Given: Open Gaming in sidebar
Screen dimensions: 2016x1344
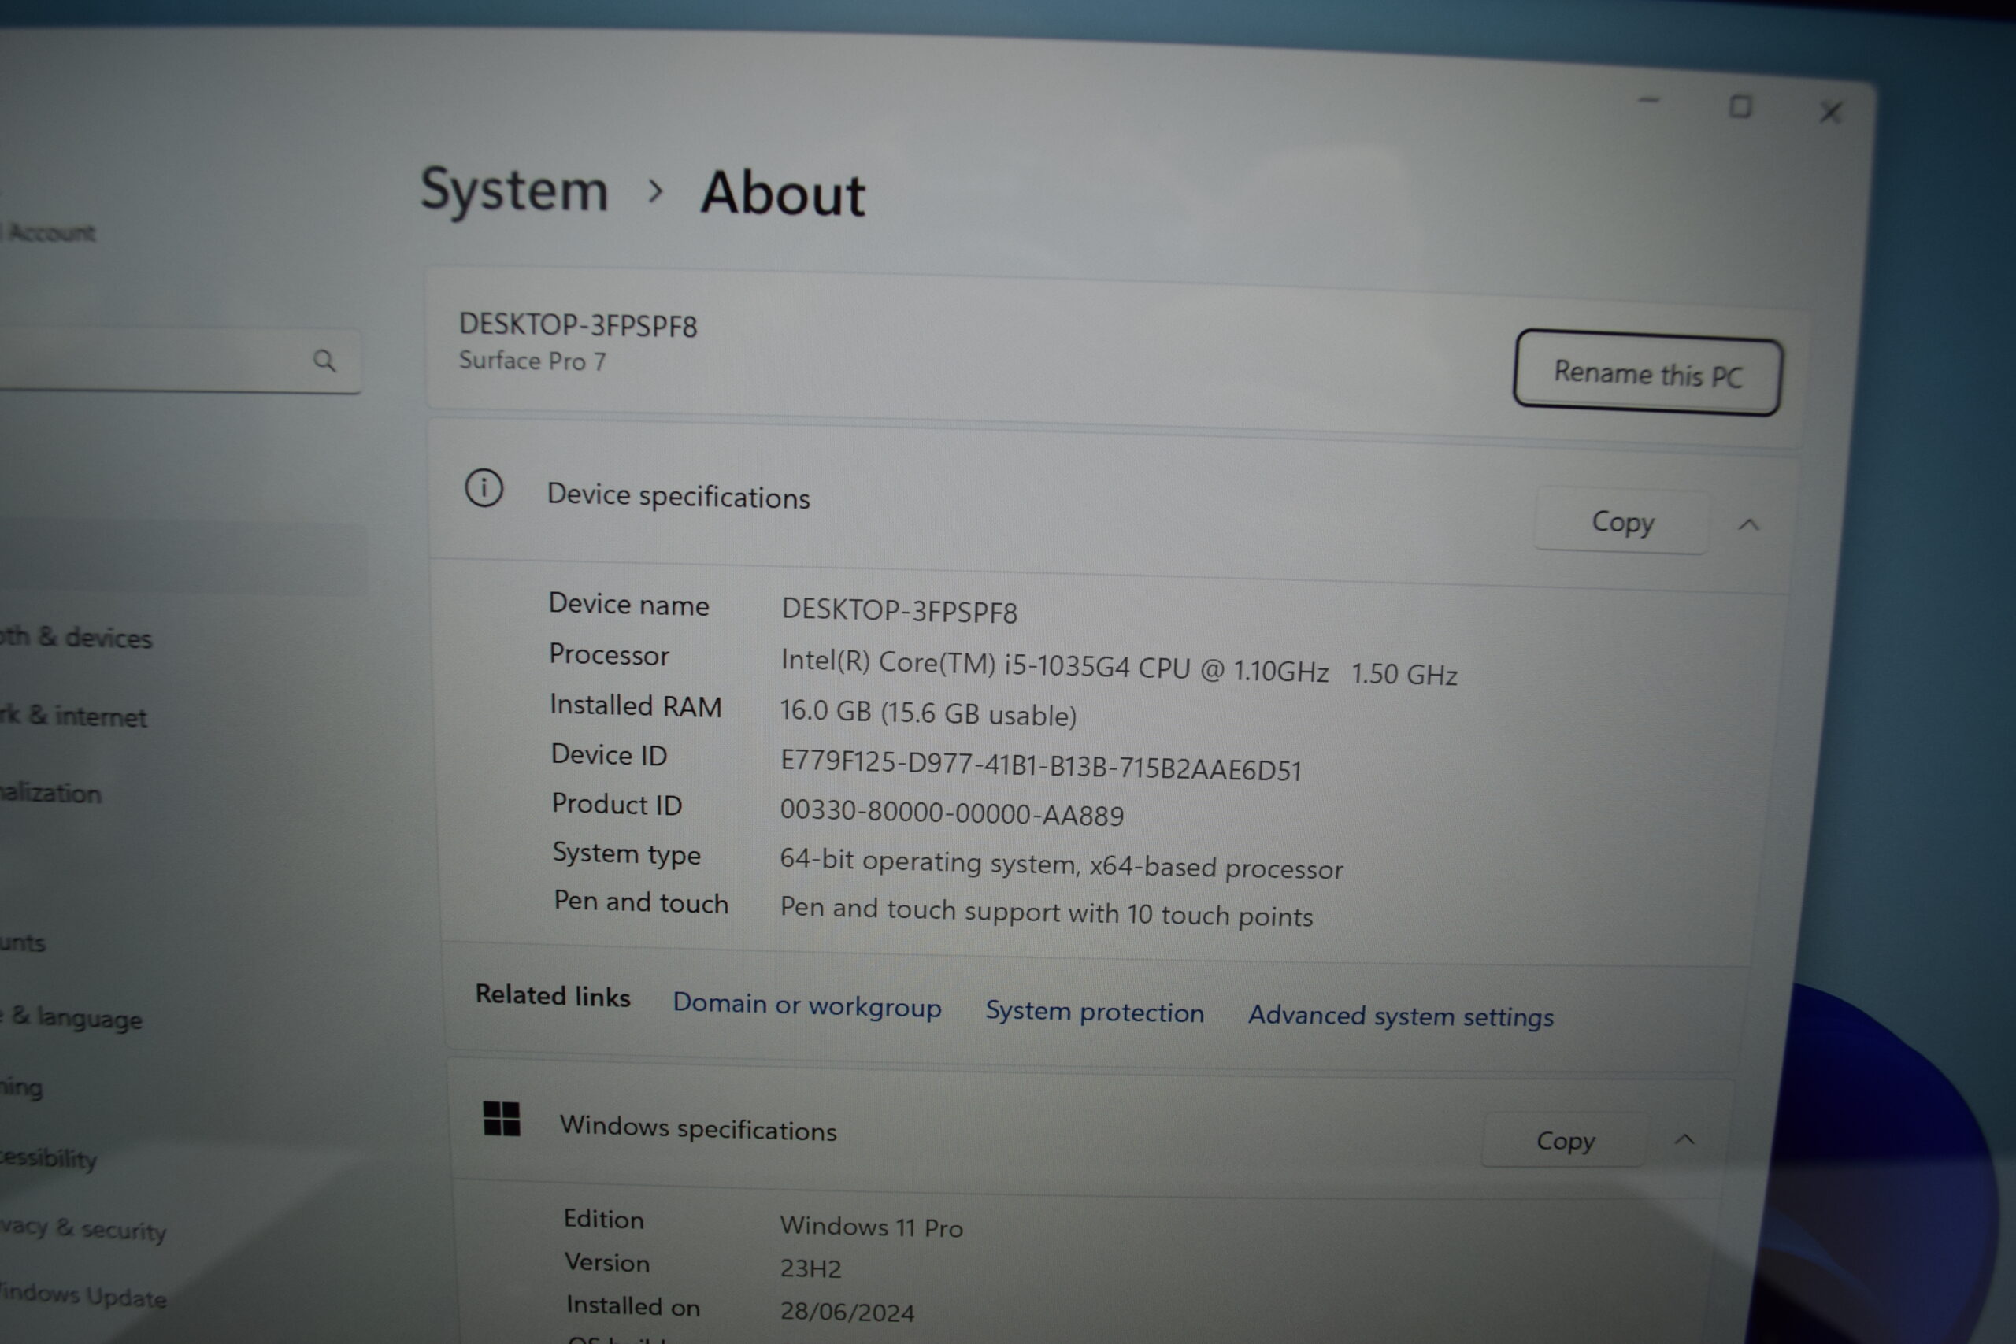Looking at the screenshot, I should tap(20, 1087).
